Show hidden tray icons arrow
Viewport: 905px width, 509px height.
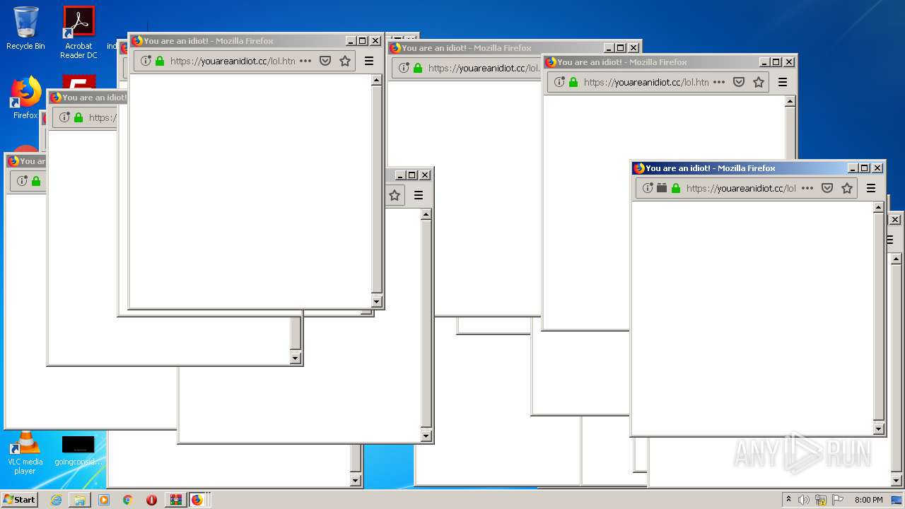point(788,499)
